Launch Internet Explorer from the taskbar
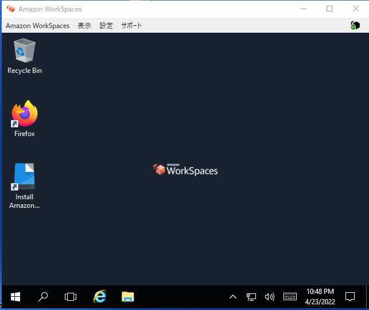Viewport: 369px width, 310px height. click(x=100, y=297)
